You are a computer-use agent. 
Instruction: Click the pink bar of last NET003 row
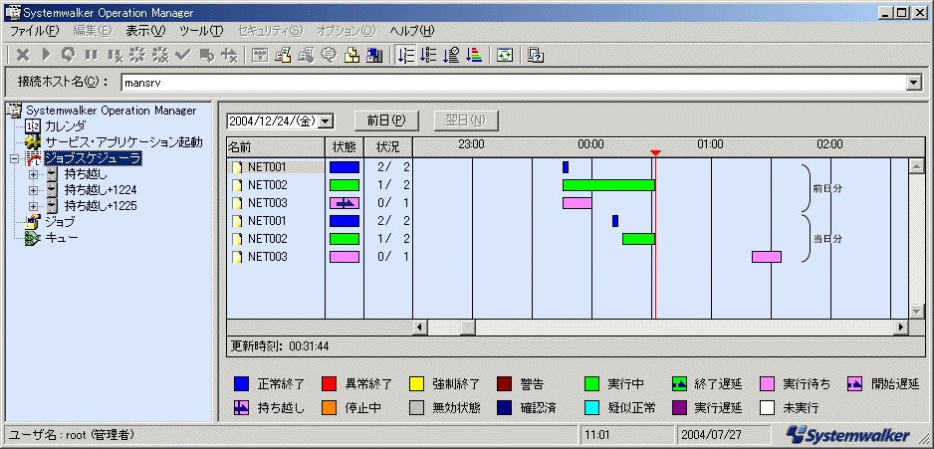click(x=767, y=257)
